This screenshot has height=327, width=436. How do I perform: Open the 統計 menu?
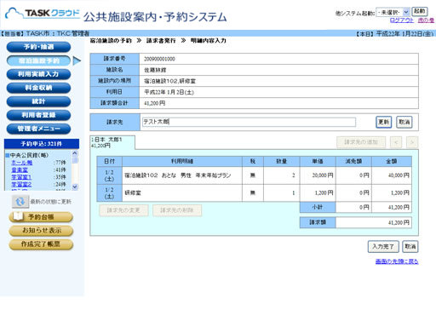coord(38,101)
